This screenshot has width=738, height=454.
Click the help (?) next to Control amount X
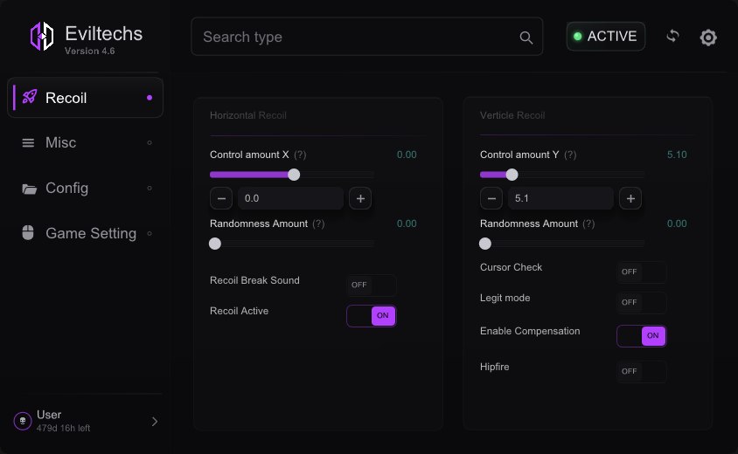pyautogui.click(x=300, y=155)
